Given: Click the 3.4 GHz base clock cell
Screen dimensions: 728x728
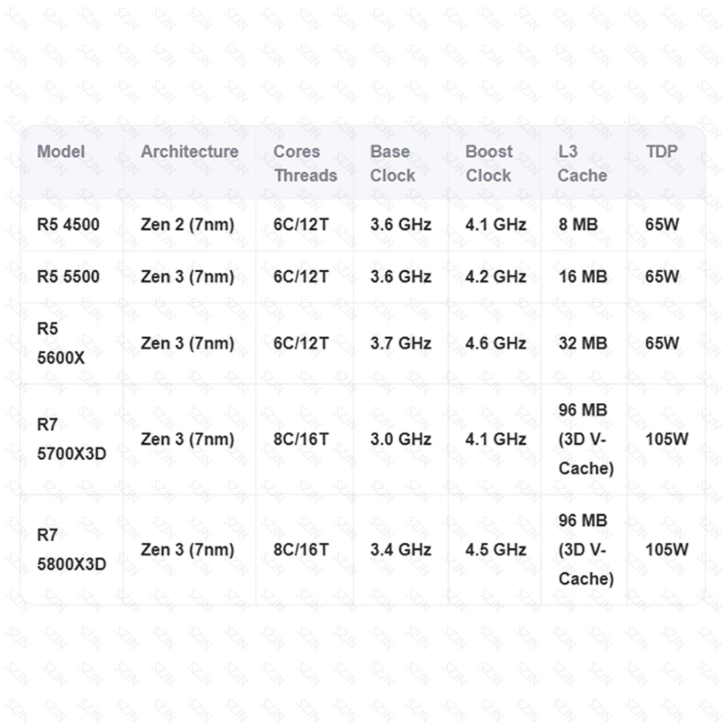Looking at the screenshot, I should coord(400,550).
